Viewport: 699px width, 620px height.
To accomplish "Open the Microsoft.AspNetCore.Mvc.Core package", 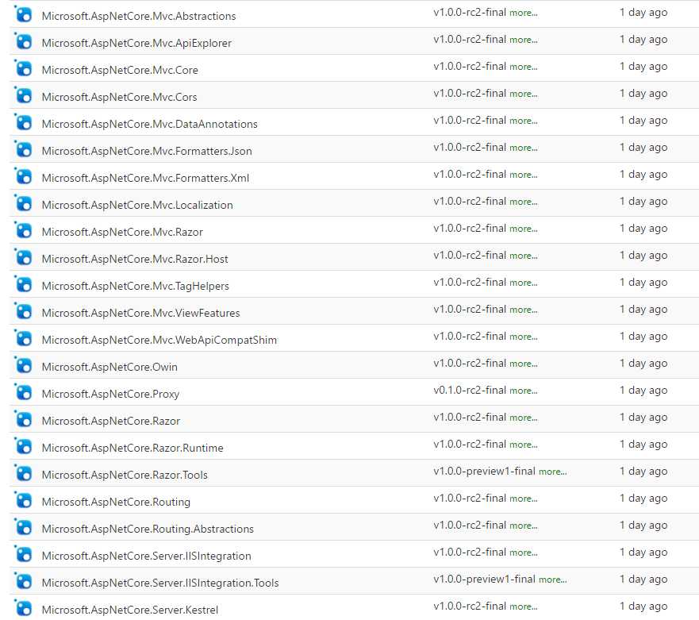I will point(120,70).
